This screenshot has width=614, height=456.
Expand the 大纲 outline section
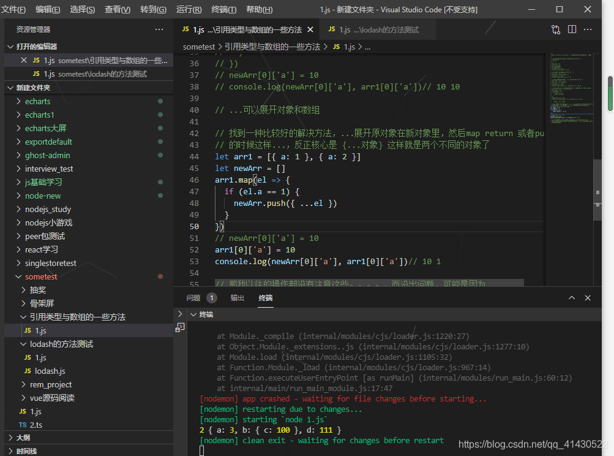(89, 438)
